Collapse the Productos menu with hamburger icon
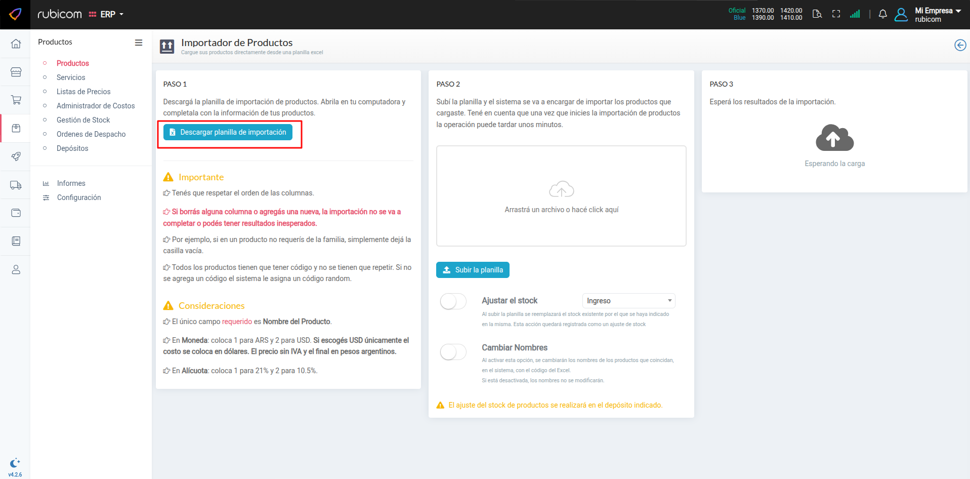970x479 pixels. (x=138, y=43)
